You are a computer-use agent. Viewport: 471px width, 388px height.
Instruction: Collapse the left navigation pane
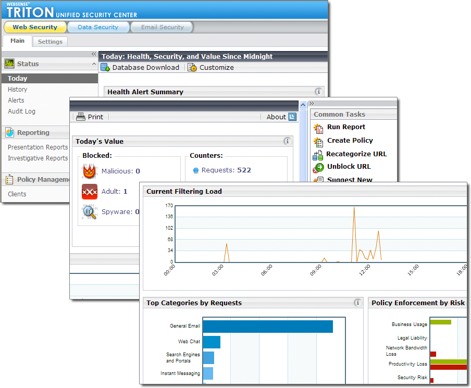[94, 54]
